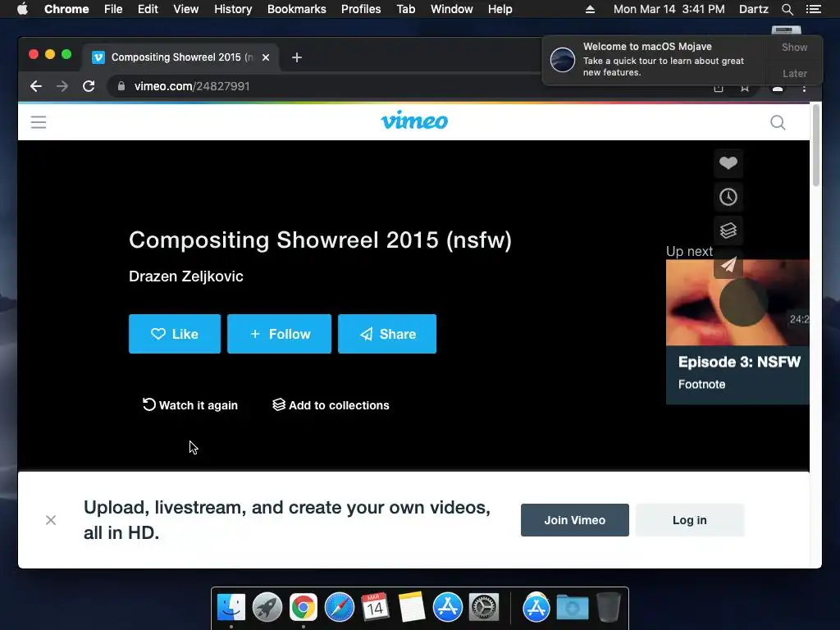Click the browser forward arrow

point(62,86)
